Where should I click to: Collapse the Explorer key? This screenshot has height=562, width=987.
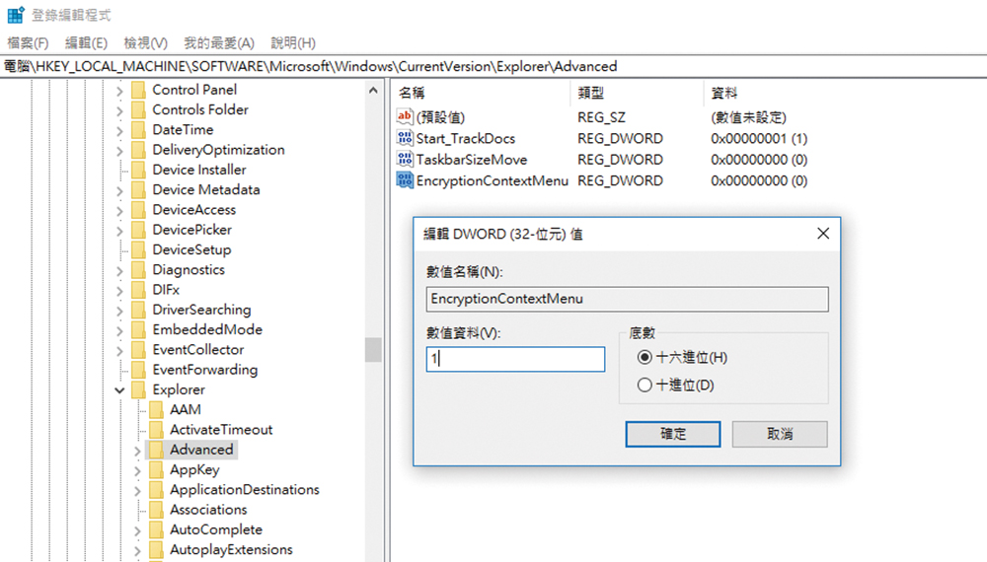119,390
